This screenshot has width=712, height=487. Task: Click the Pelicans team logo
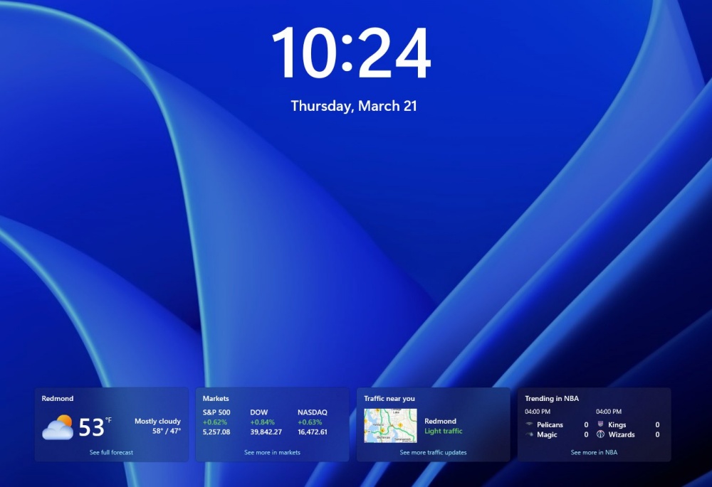tap(529, 424)
